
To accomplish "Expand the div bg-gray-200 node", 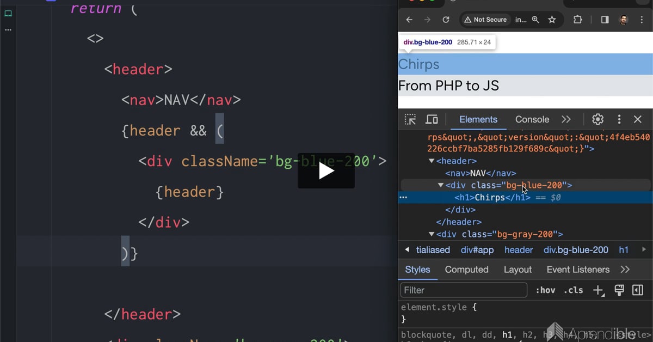I will (x=432, y=234).
